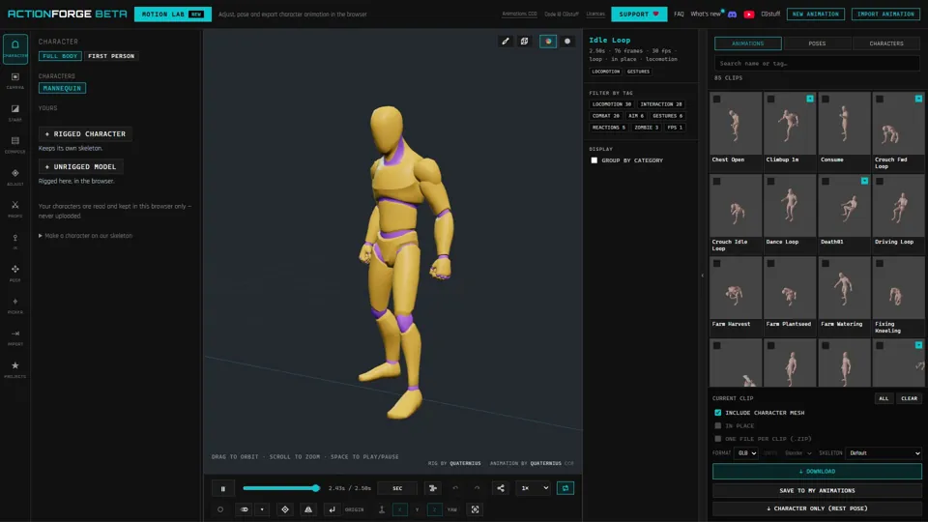The height and width of the screenshot is (522, 928).
Task: Open the small arrow dropdown beside link icon
Action: pyautogui.click(x=262, y=509)
